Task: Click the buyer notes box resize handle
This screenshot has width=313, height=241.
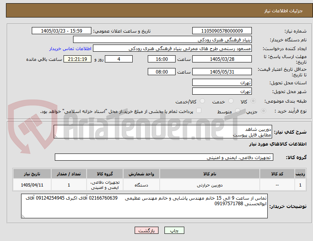Action: click(23, 216)
